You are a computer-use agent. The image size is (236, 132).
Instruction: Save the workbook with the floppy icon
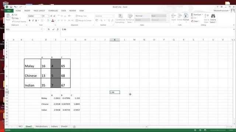point(11,7)
